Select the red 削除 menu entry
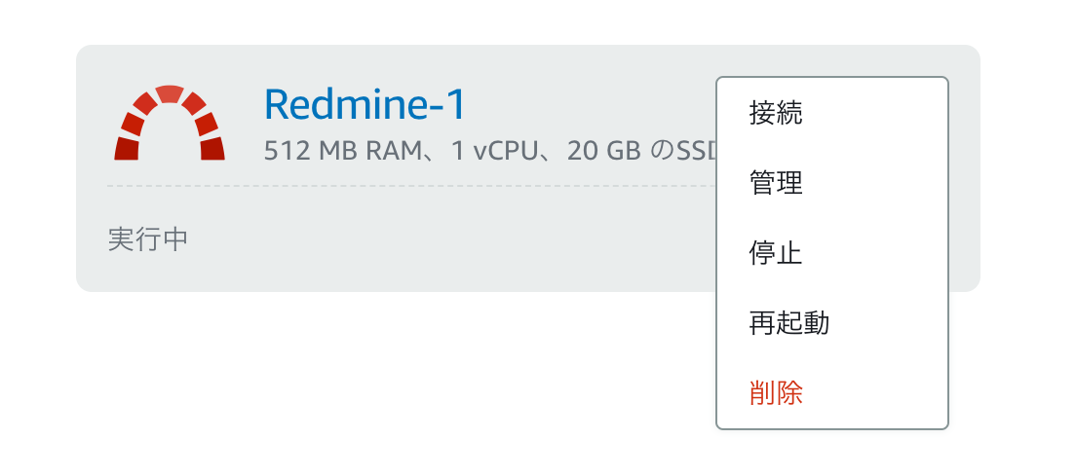The width and height of the screenshot is (1076, 475). tap(776, 393)
